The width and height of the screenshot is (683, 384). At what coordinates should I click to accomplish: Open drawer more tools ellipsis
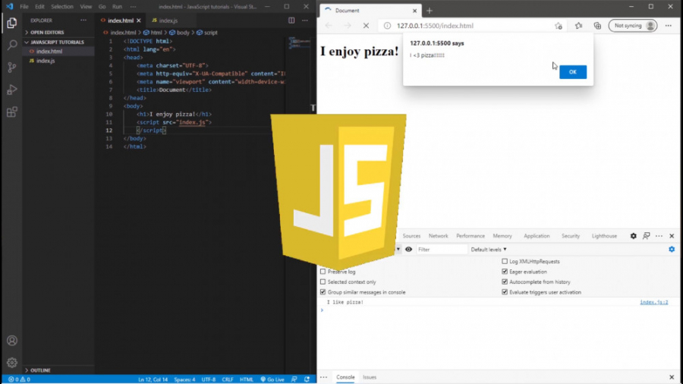[323, 377]
